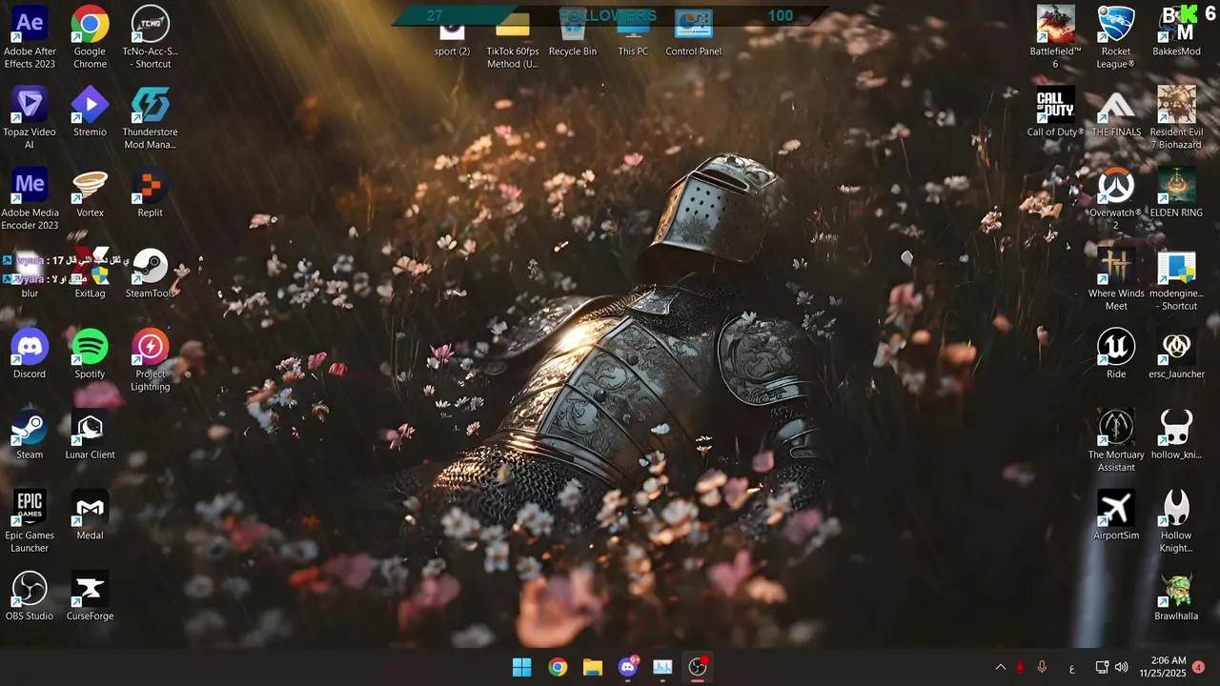Image resolution: width=1220 pixels, height=686 pixels.
Task: Select the Spotify desktop icon
Action: tap(90, 354)
